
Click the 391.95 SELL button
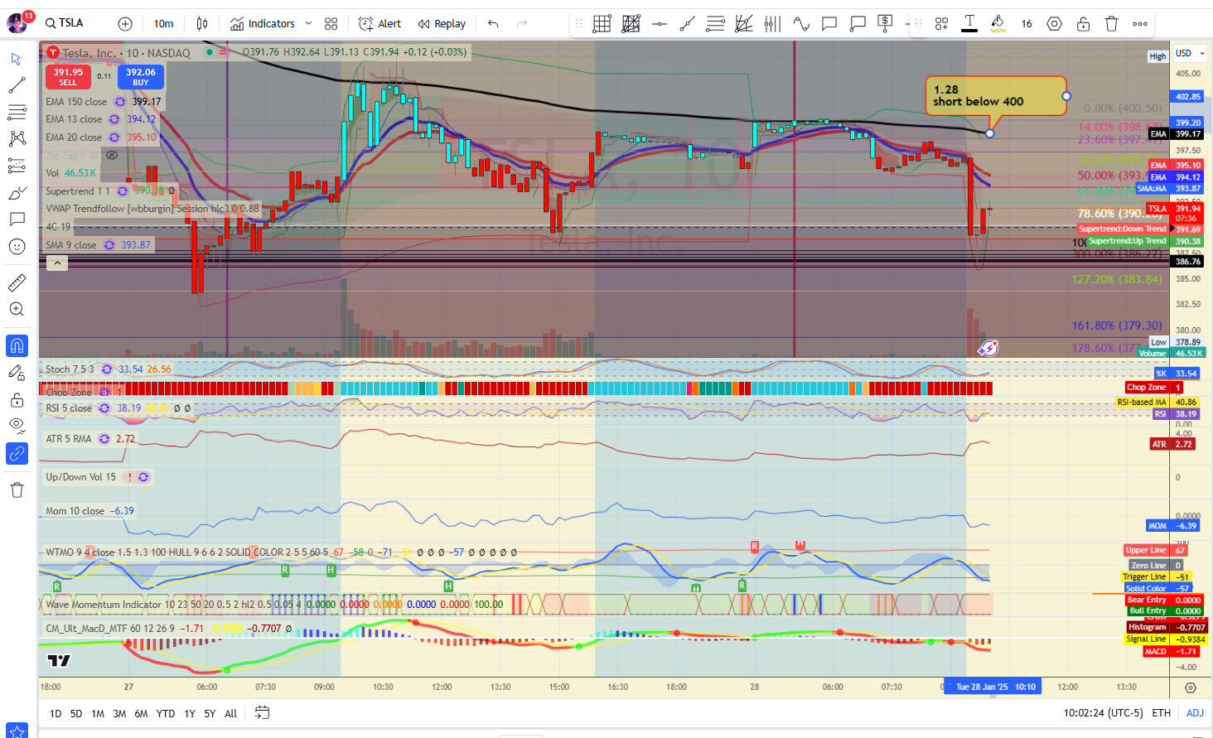pyautogui.click(x=68, y=77)
